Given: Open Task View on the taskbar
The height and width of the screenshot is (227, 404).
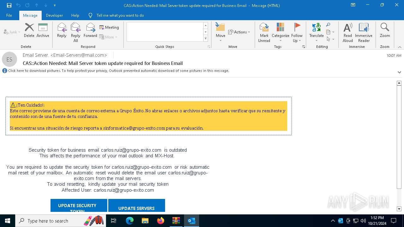Looking at the screenshot, I should click(x=114, y=221).
